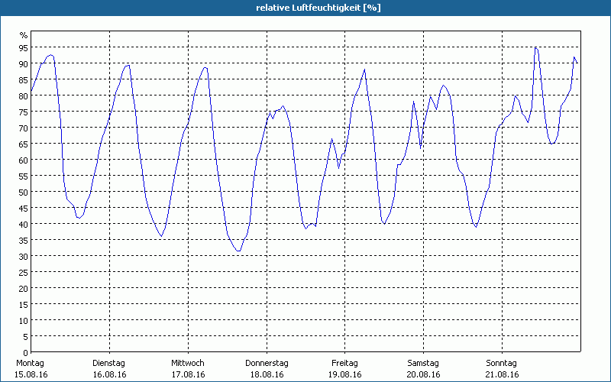Click the date 18.08.16 on x-axis
Screen dimensions: 611x382
pyautogui.click(x=267, y=374)
